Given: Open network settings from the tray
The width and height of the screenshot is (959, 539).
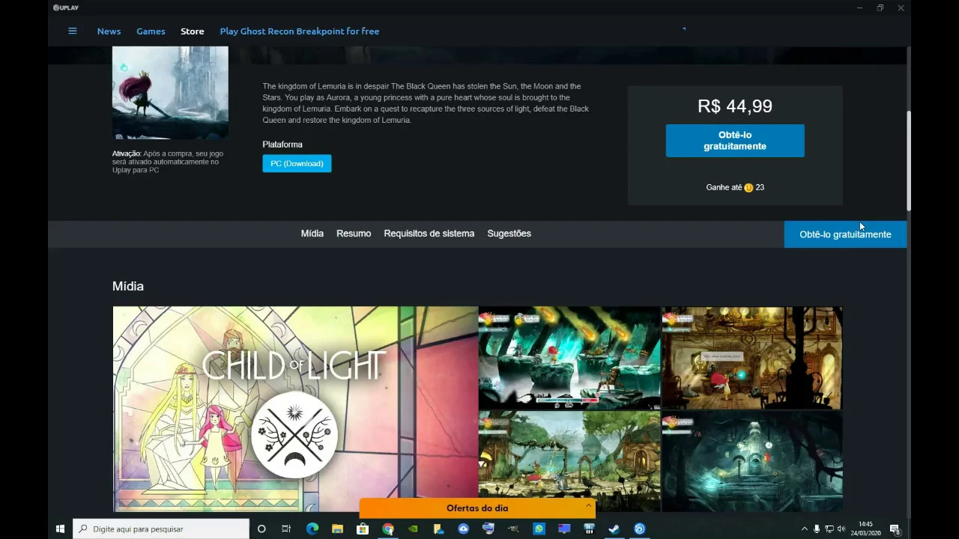Looking at the screenshot, I should [829, 529].
